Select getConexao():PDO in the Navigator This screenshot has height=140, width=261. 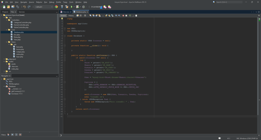(18, 91)
